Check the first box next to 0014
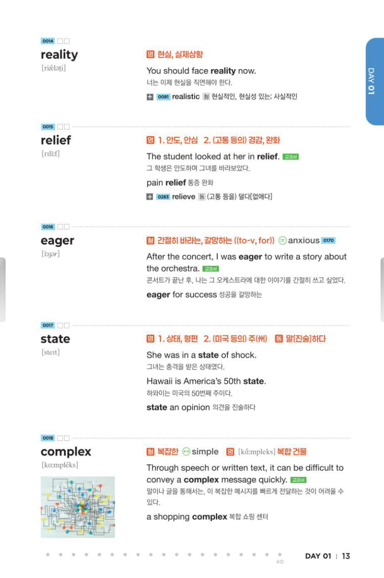 (60, 41)
